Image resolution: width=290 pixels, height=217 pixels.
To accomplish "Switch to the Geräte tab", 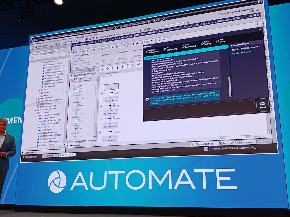I will 35,54.
